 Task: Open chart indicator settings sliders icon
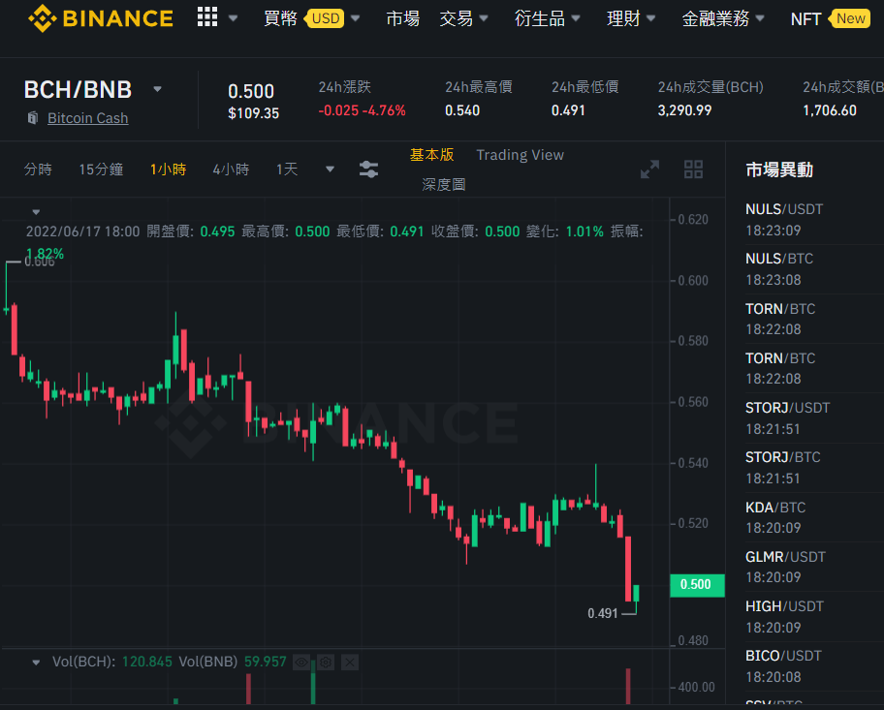click(x=368, y=170)
